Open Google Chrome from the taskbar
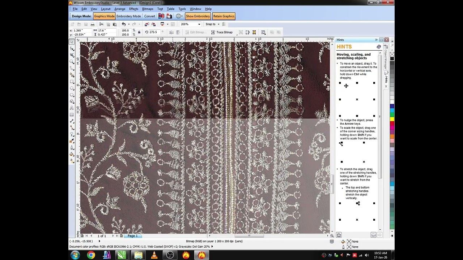 pyautogui.click(x=91, y=255)
